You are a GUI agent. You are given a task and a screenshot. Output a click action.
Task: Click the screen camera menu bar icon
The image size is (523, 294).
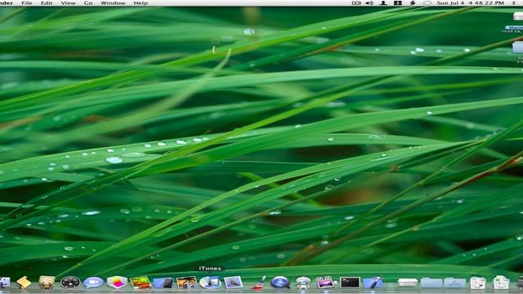coord(356,3)
